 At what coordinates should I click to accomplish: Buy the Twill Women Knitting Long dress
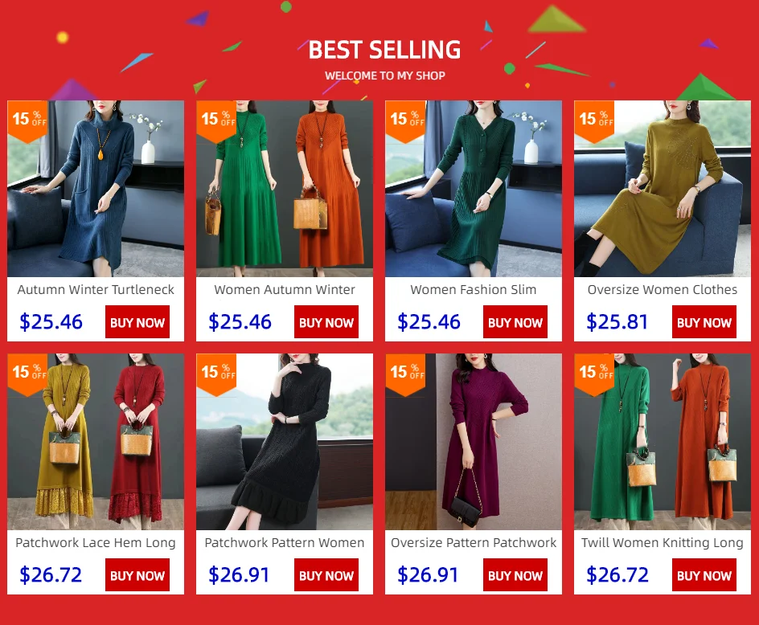click(704, 575)
